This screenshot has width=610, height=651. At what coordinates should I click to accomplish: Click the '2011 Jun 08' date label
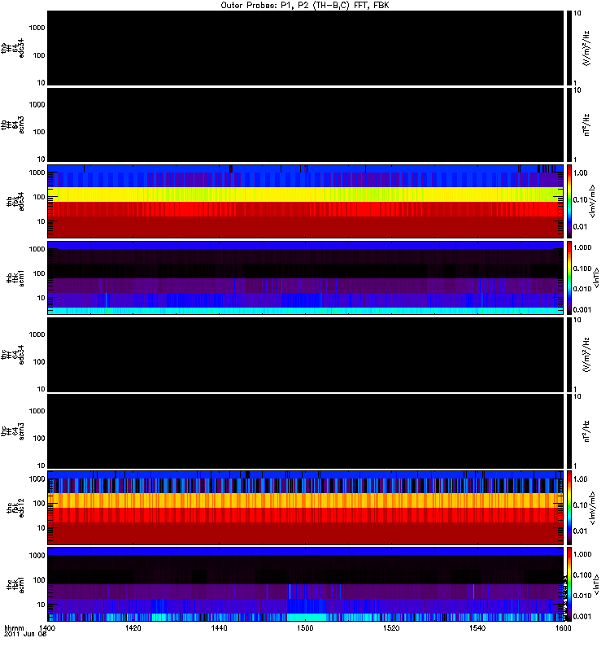point(25,635)
